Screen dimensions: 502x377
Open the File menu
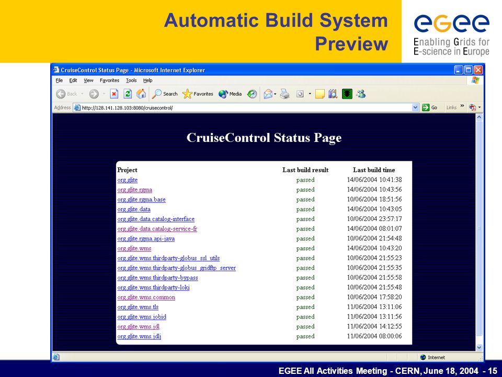[59, 81]
